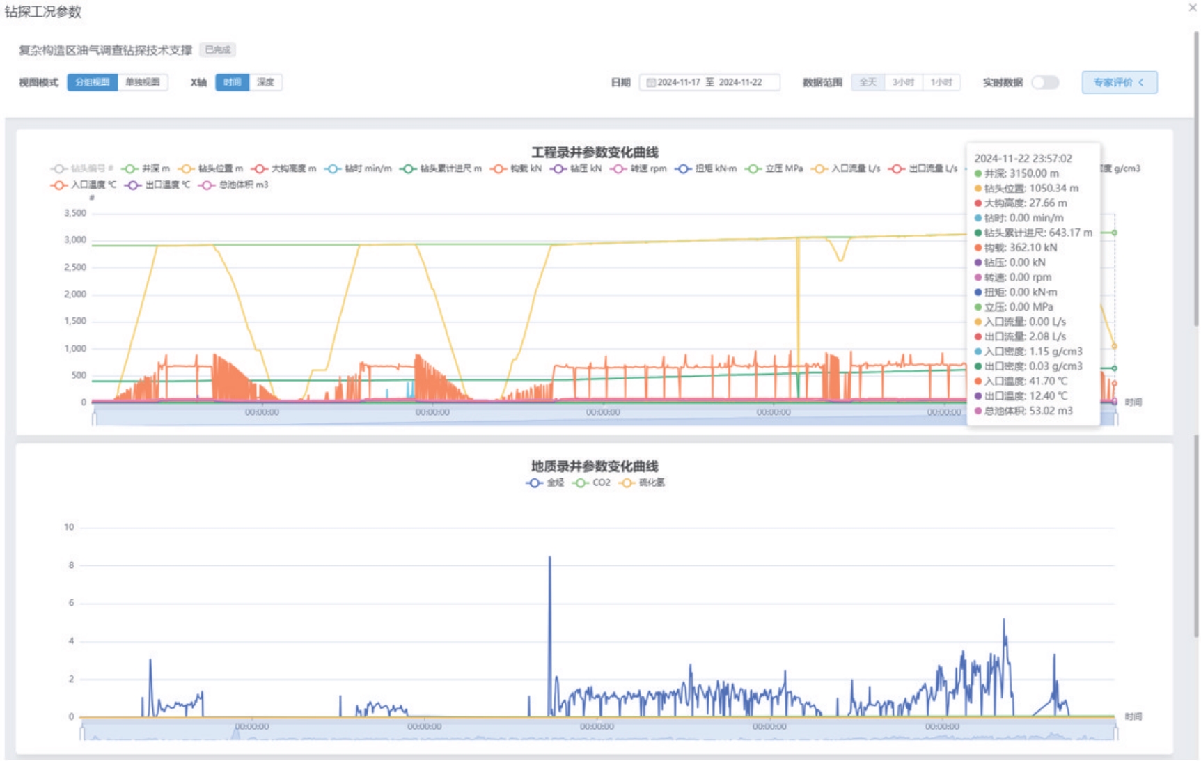Select 分组视图 view mode

(x=93, y=82)
